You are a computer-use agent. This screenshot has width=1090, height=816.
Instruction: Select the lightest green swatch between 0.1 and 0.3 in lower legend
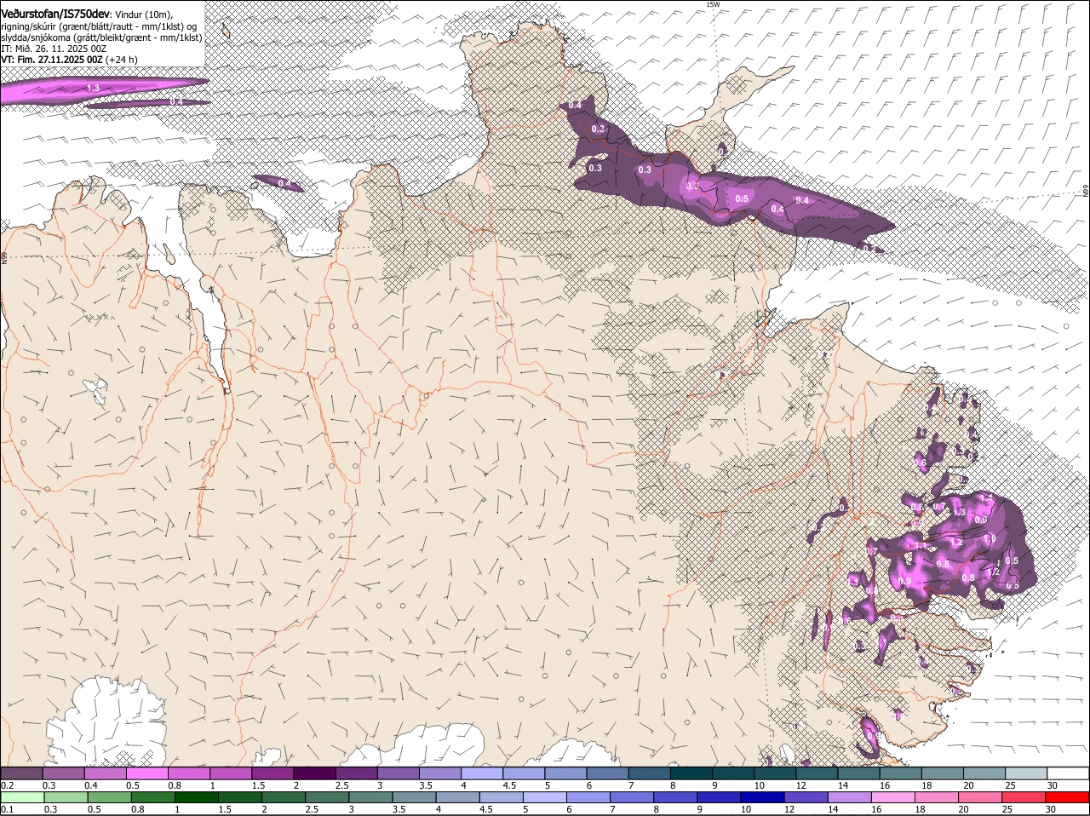click(21, 798)
